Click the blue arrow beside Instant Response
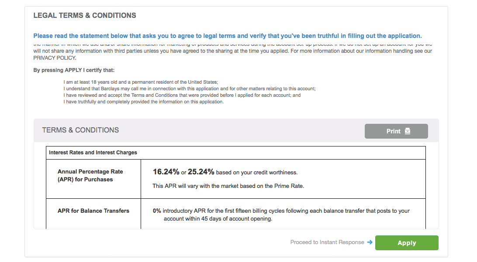The height and width of the screenshot is (262, 477). 370,242
